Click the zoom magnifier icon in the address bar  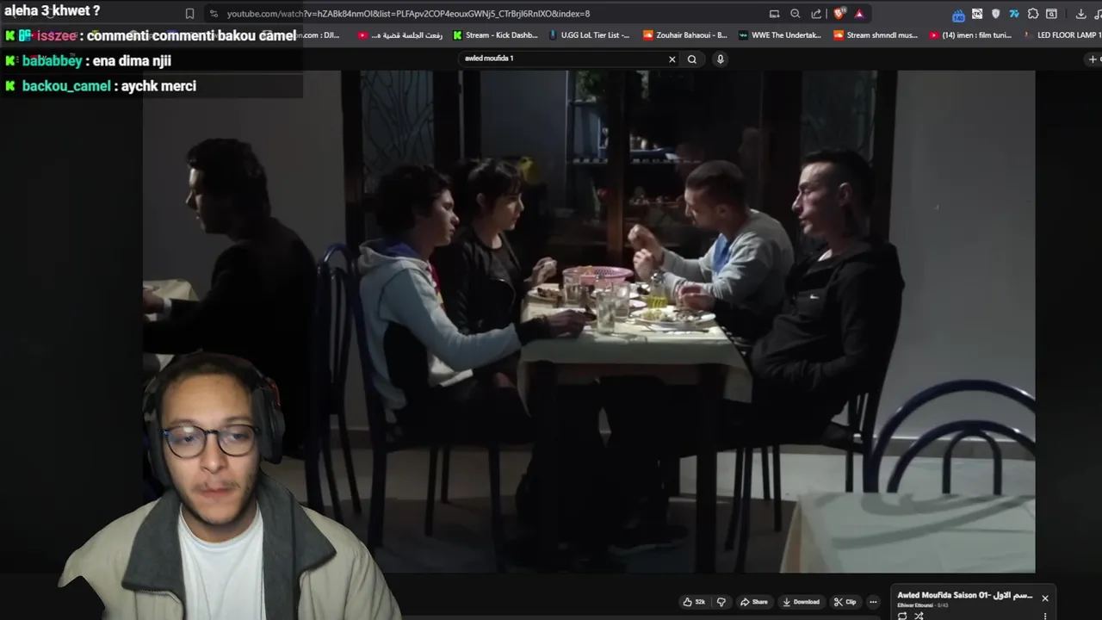click(795, 14)
